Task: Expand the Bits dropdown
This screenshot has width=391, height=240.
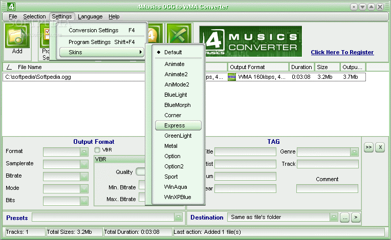Action: click(84, 201)
